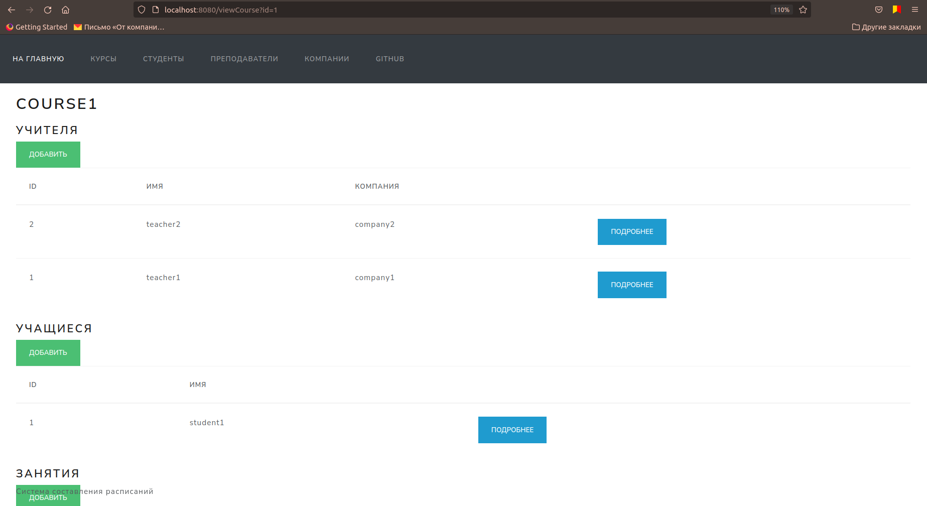This screenshot has width=927, height=506.
Task: Click ДОБАВИТЬ under УЧИТЕЛЯ
Action: tap(48, 154)
